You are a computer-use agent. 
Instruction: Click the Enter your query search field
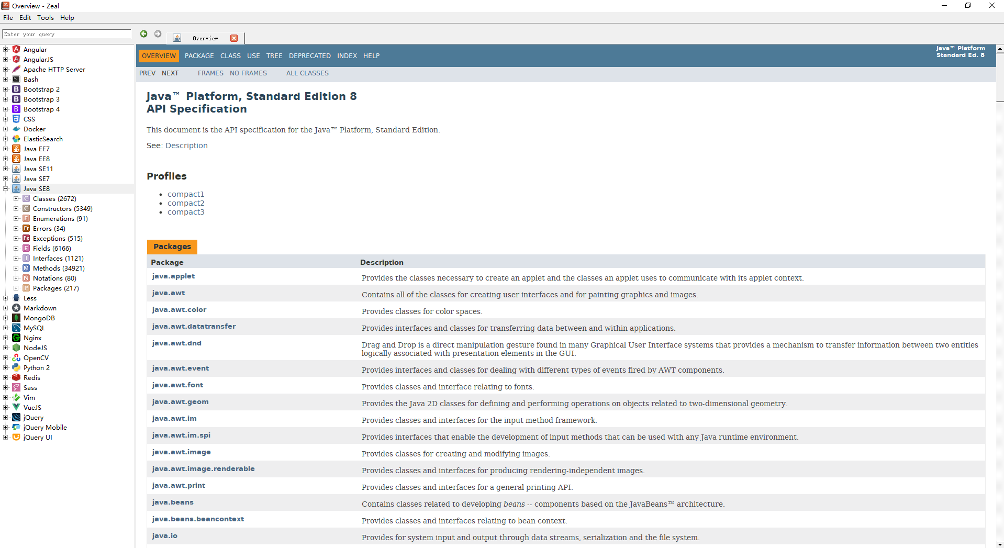[67, 34]
